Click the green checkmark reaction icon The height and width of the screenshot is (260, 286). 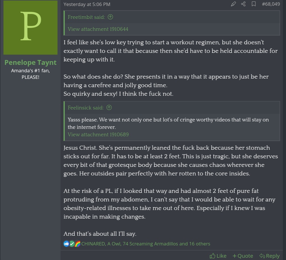[72, 244]
